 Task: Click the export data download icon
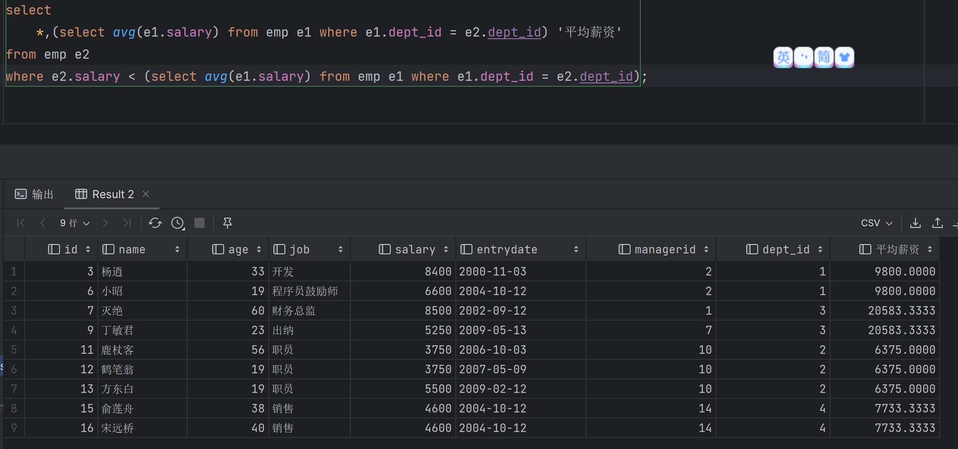[915, 223]
